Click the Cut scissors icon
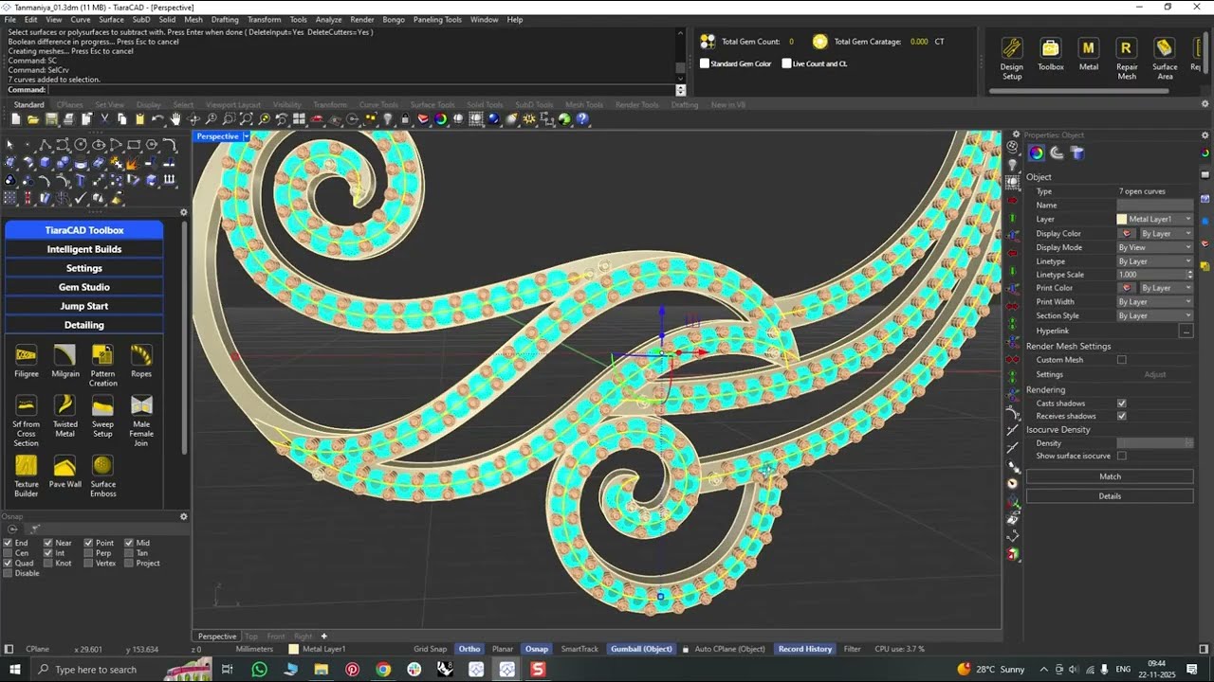The height and width of the screenshot is (682, 1214). pos(104,119)
